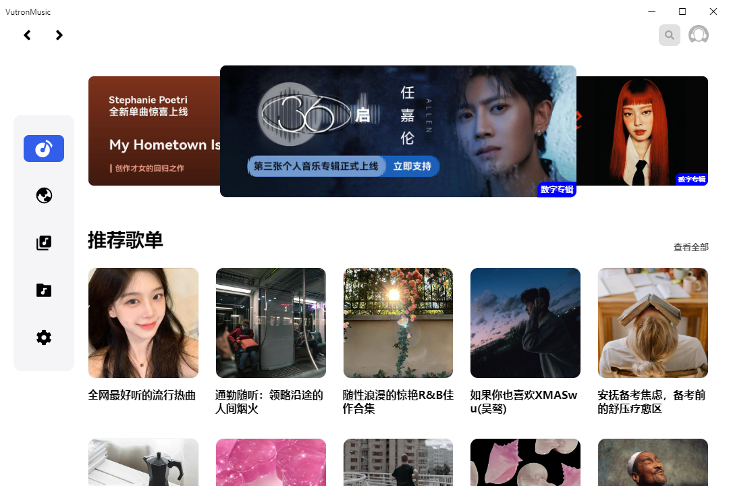Image resolution: width=729 pixels, height=486 pixels.
Task: Open Discover via the globe icon
Action: coord(43,195)
